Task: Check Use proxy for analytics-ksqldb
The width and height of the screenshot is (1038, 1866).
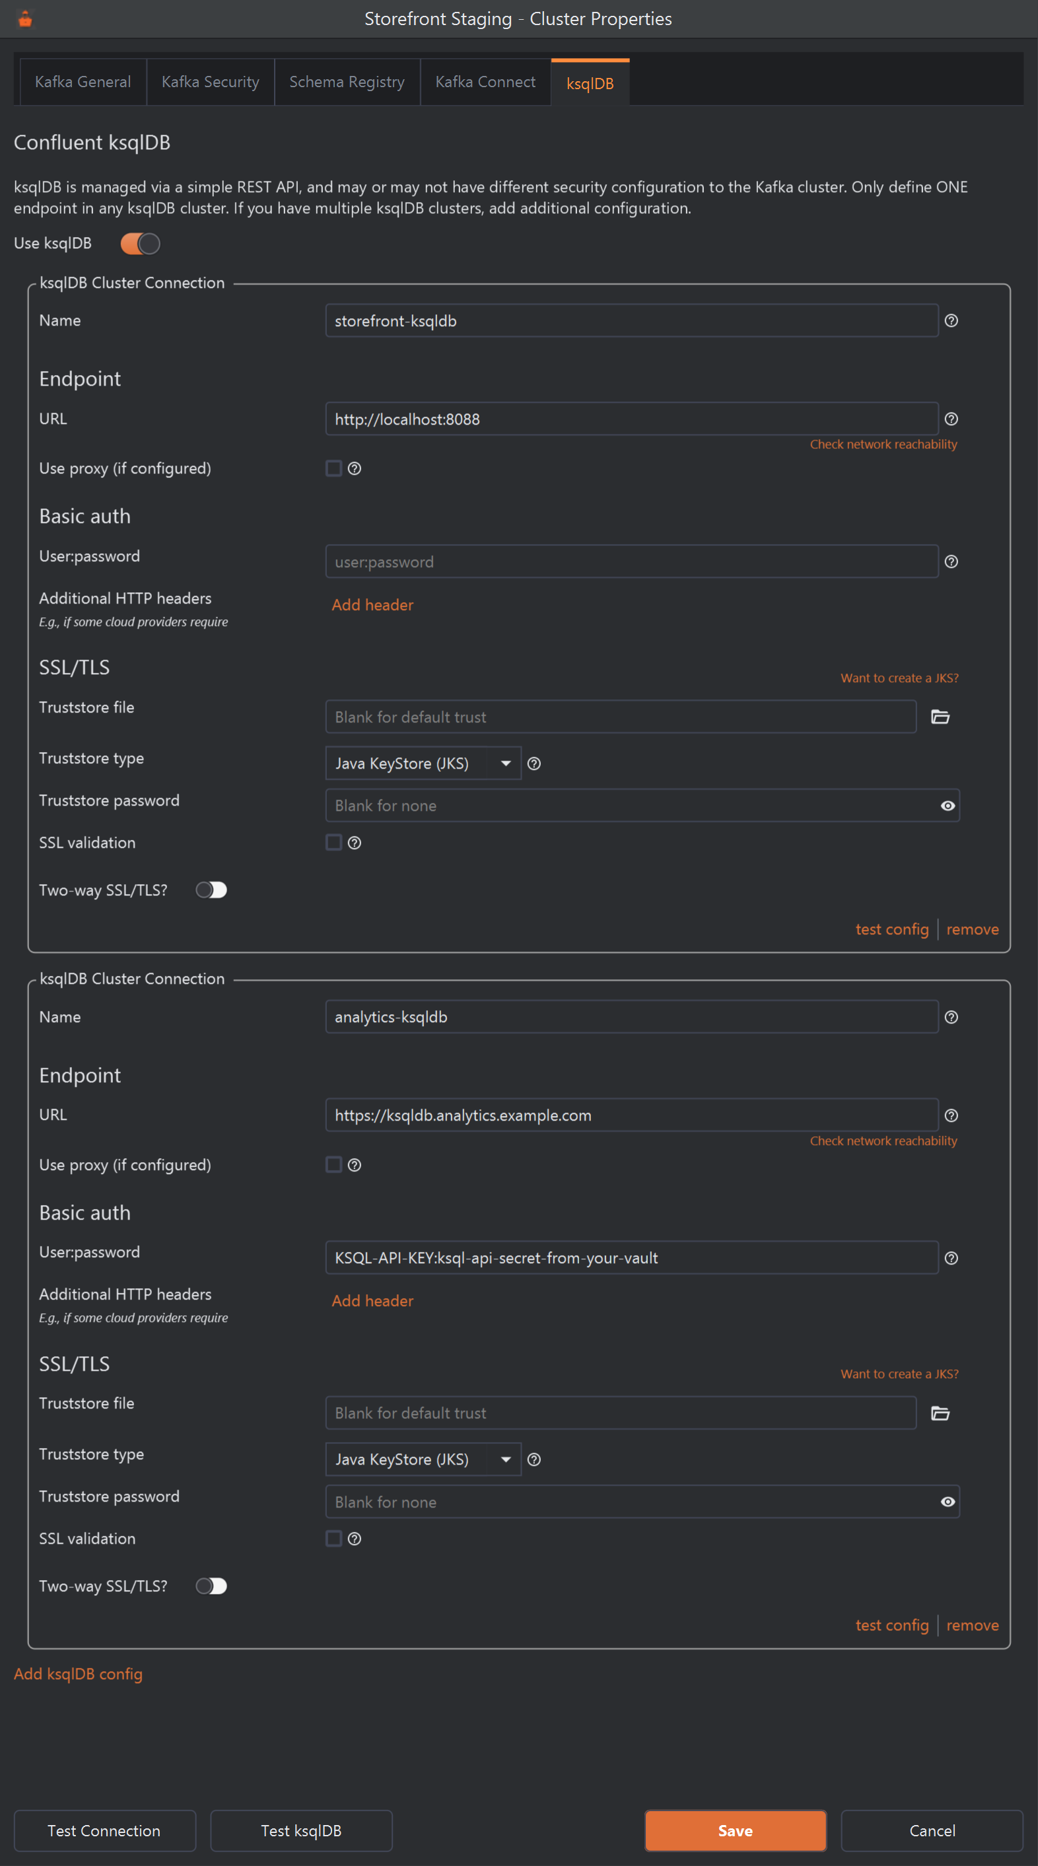Action: click(x=333, y=1165)
